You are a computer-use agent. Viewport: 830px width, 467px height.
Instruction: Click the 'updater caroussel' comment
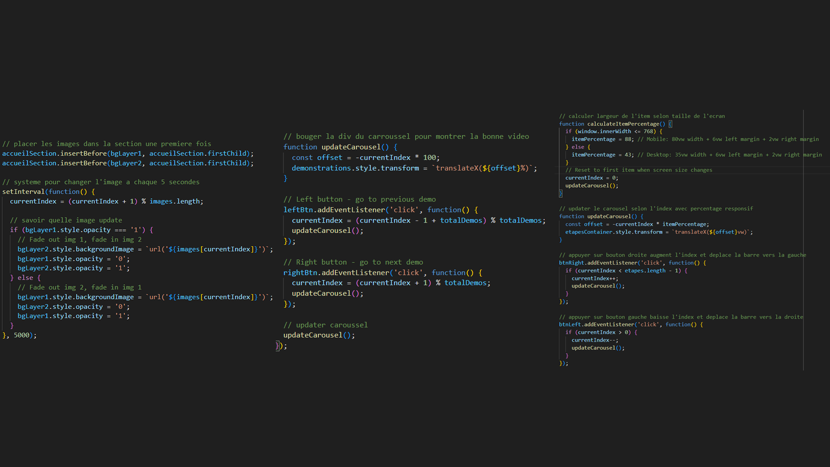(326, 325)
